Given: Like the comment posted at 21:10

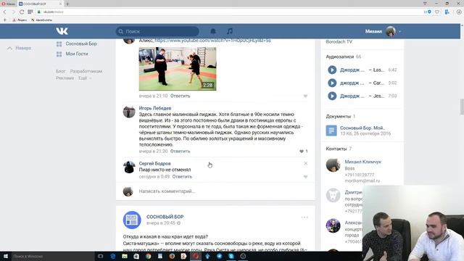Looking at the screenshot, I should [x=305, y=96].
